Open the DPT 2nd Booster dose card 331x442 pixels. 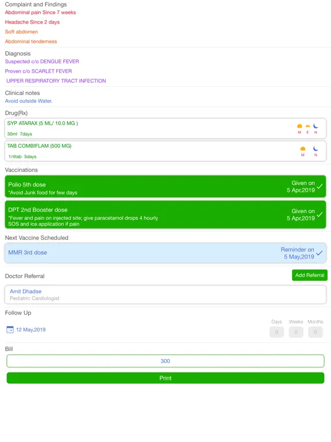165,215
